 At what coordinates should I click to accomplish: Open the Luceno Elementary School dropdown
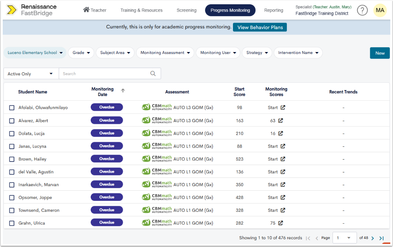click(x=35, y=53)
